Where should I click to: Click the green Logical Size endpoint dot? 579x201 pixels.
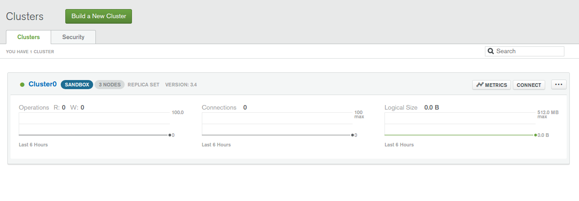536,135
